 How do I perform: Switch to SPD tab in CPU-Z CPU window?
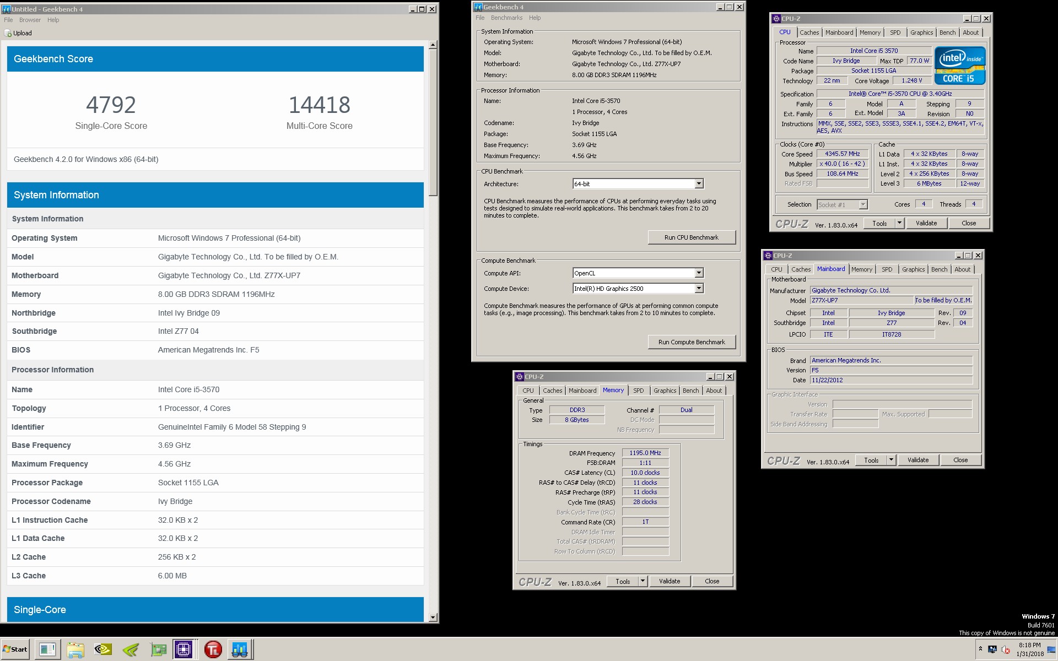[x=895, y=32]
